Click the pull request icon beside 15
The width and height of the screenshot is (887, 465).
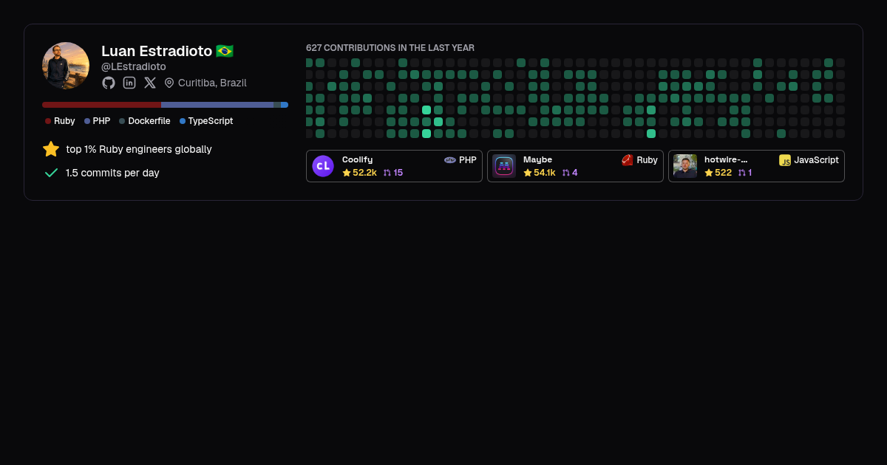pos(387,173)
